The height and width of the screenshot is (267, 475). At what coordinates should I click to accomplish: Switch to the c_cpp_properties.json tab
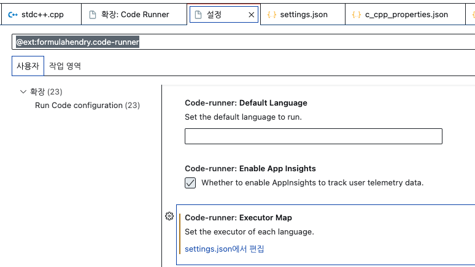405,15
